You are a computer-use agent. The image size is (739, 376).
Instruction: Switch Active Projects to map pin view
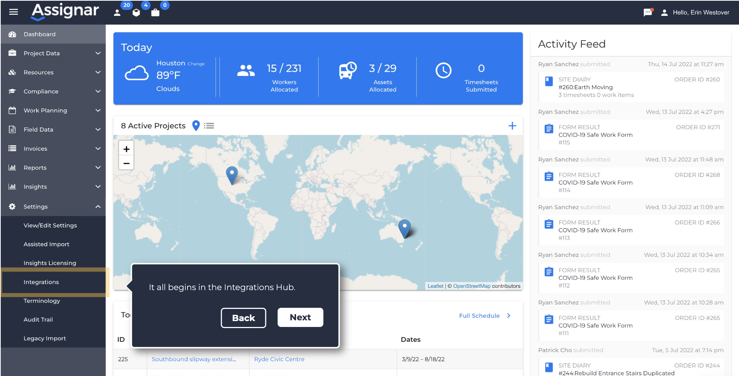click(196, 126)
